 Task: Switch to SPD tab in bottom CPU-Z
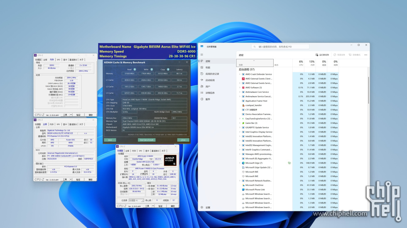click(140, 151)
